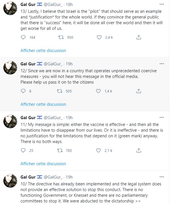
Task: Reply to the 12/ tweet with 8 replies
Action: pos(24,91)
